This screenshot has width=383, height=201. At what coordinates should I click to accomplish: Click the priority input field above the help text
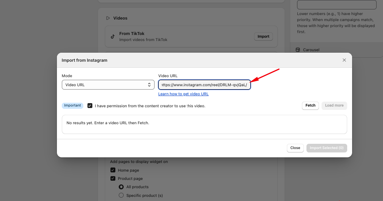tap(337, 5)
